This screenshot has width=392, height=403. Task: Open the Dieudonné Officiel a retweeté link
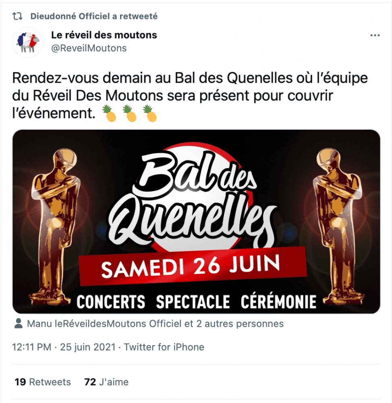click(94, 16)
